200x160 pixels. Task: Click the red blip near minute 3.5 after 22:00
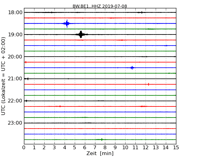pos(60,106)
